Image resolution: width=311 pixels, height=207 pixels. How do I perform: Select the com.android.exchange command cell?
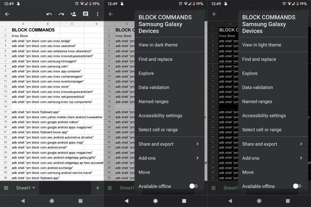43,168
